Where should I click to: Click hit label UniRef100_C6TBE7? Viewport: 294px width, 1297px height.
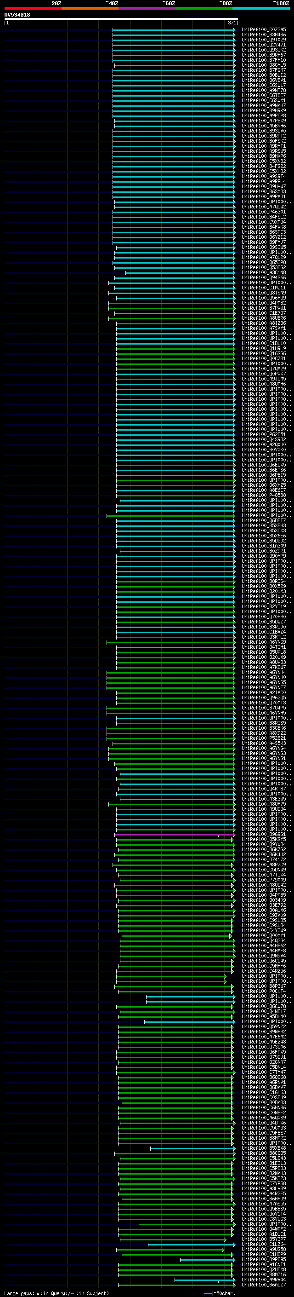click(264, 95)
